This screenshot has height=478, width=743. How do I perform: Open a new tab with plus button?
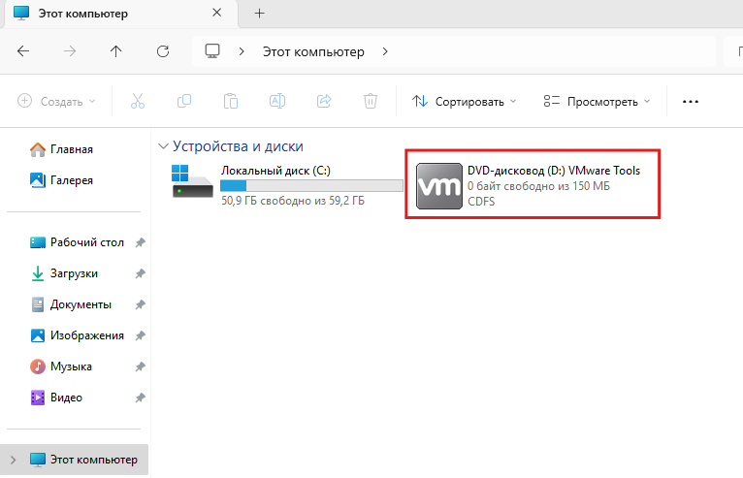click(x=259, y=14)
